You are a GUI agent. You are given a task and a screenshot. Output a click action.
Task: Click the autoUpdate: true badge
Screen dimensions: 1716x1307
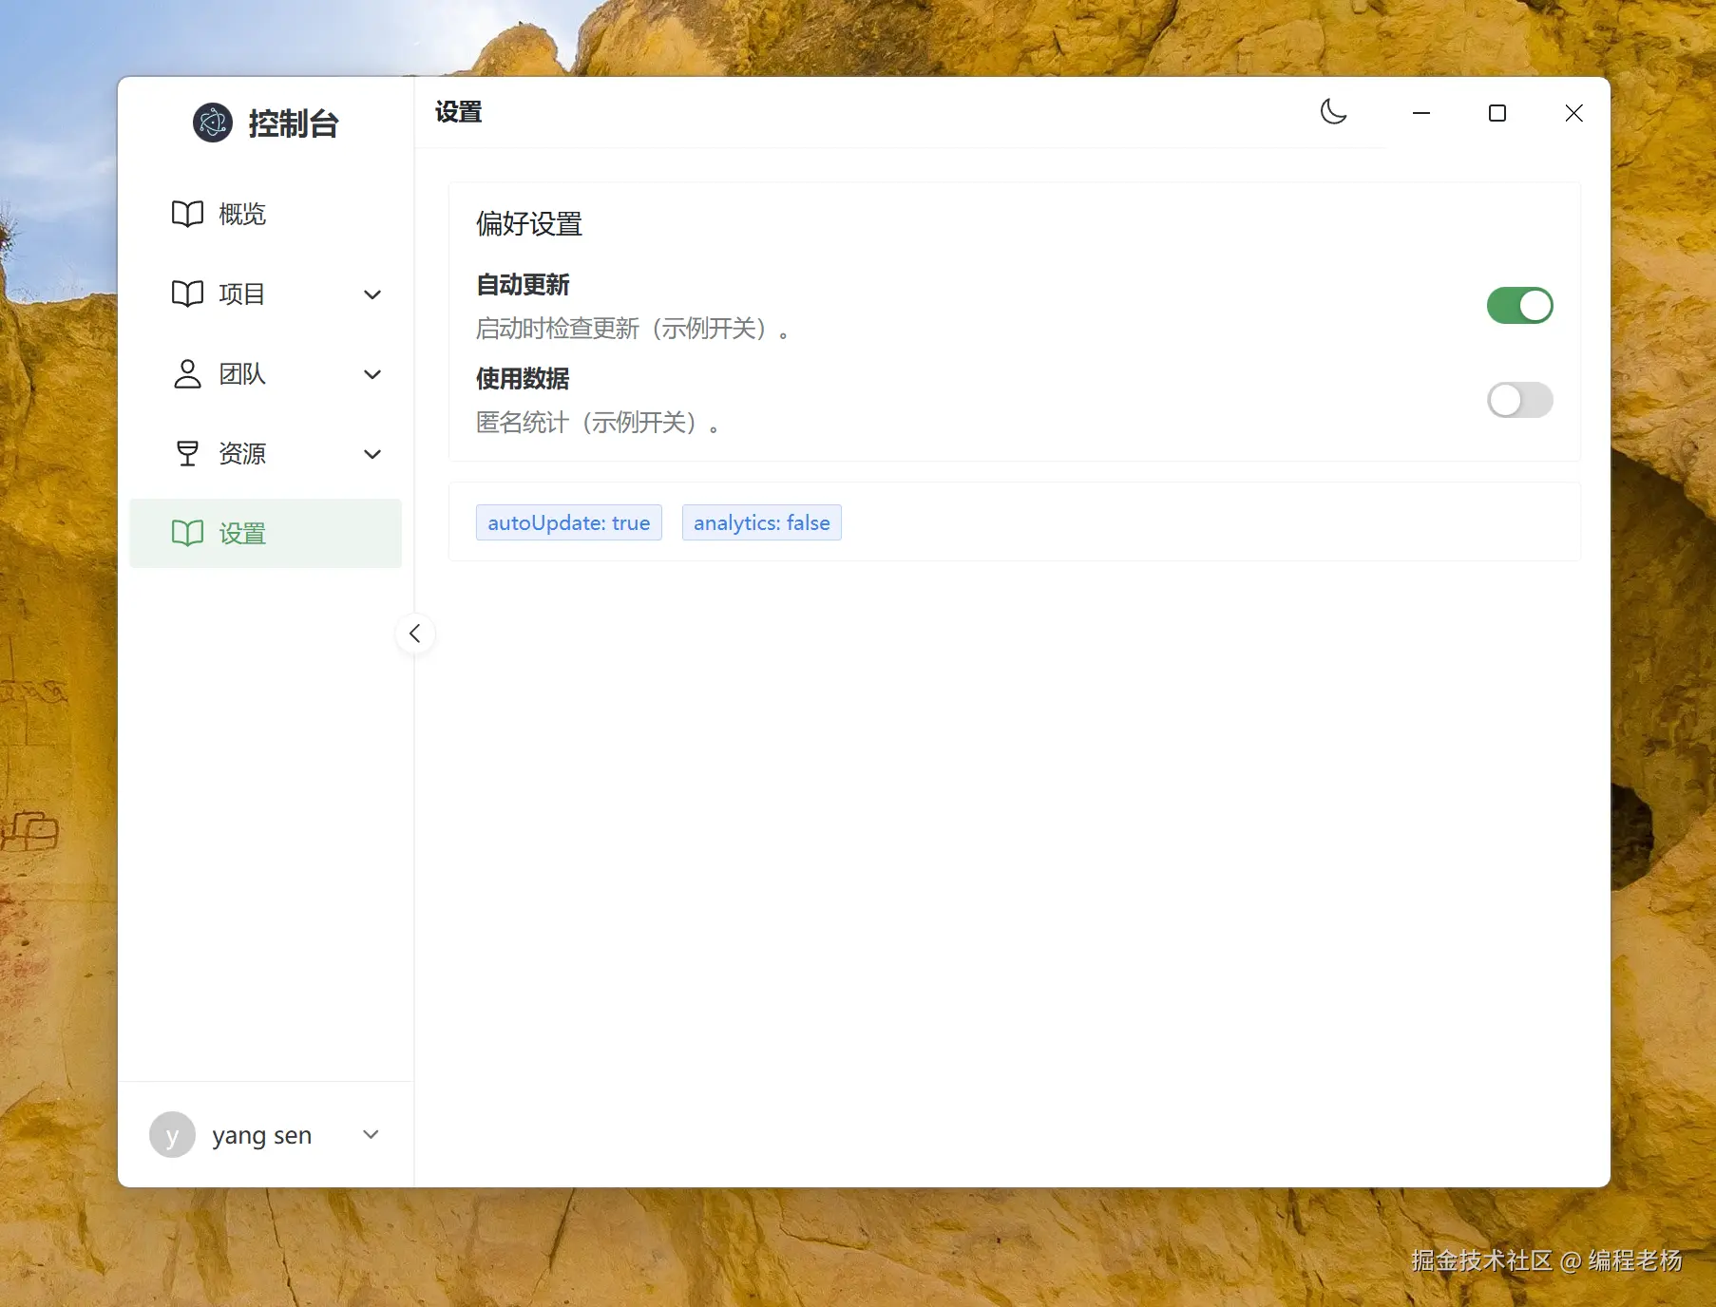[x=568, y=522]
